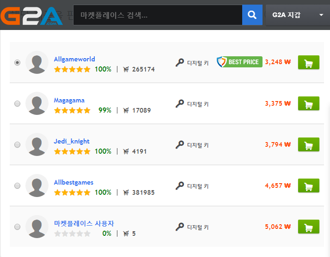Viewport: 330px width, 257px height.
Task: Click the blue search magnifier button
Action: click(252, 15)
